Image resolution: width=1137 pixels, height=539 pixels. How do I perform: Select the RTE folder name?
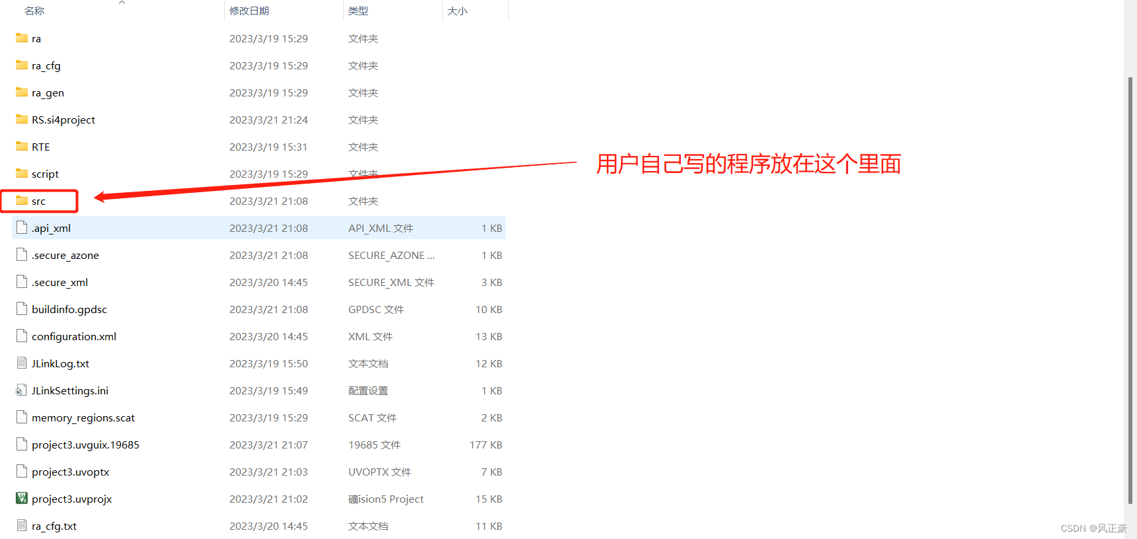tap(41, 147)
